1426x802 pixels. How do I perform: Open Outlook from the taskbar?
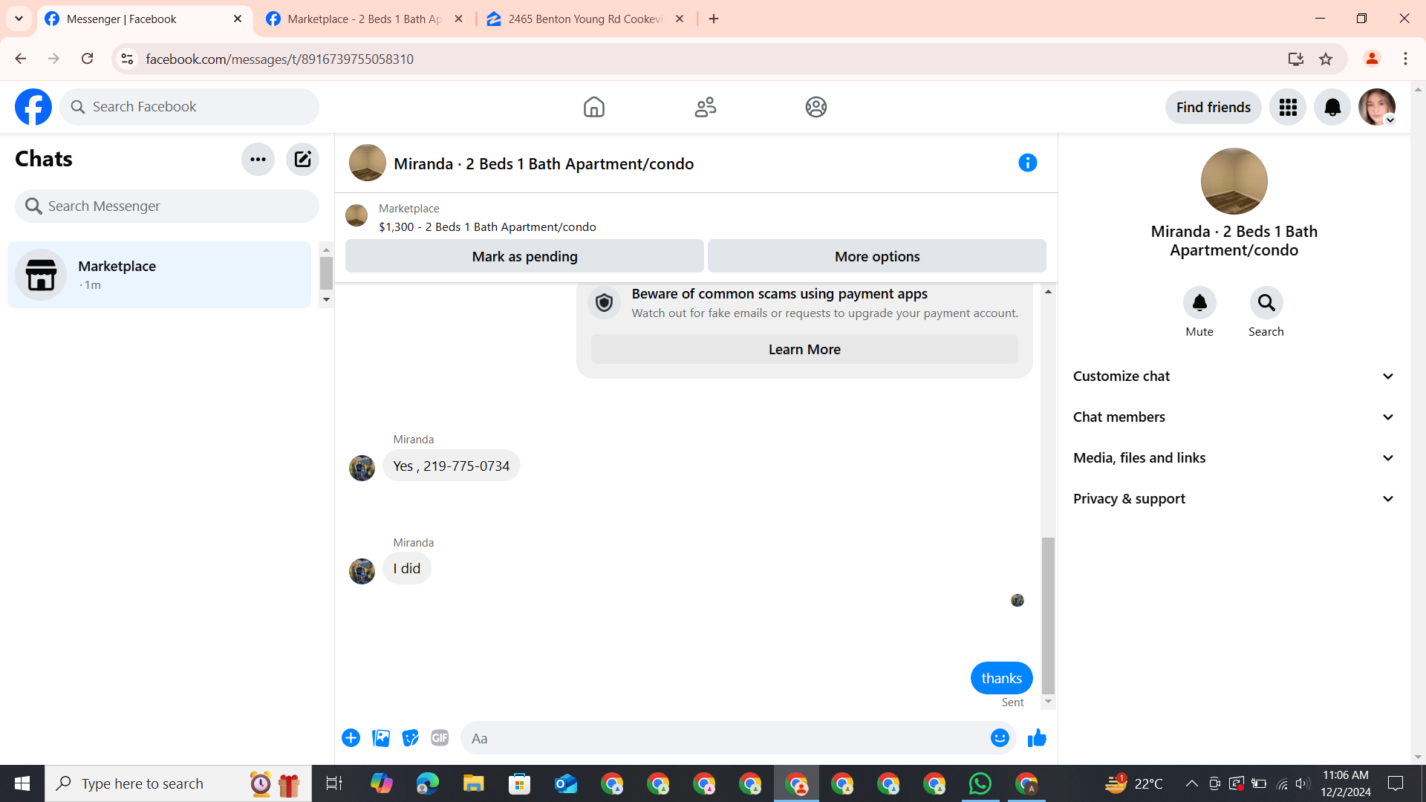point(565,783)
